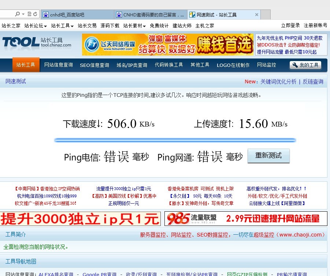Open 网站信息查询 nav menu
The height and width of the screenshot is (276, 330).
click(x=59, y=65)
